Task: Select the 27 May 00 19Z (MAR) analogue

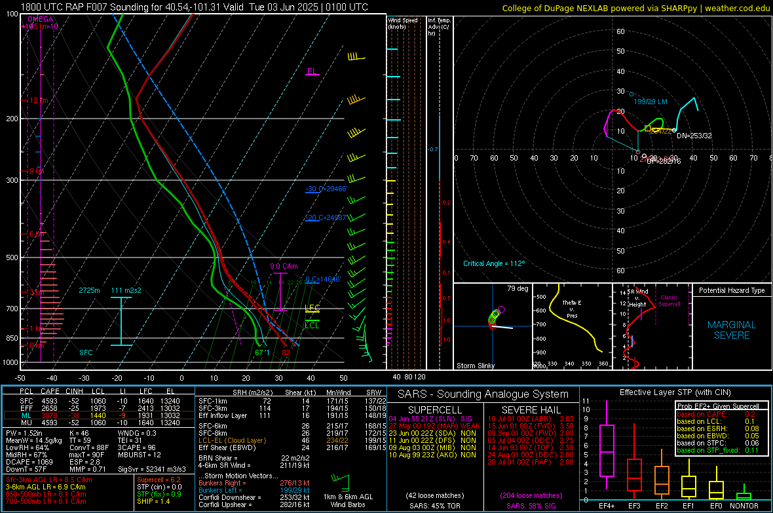Action: coord(434,426)
